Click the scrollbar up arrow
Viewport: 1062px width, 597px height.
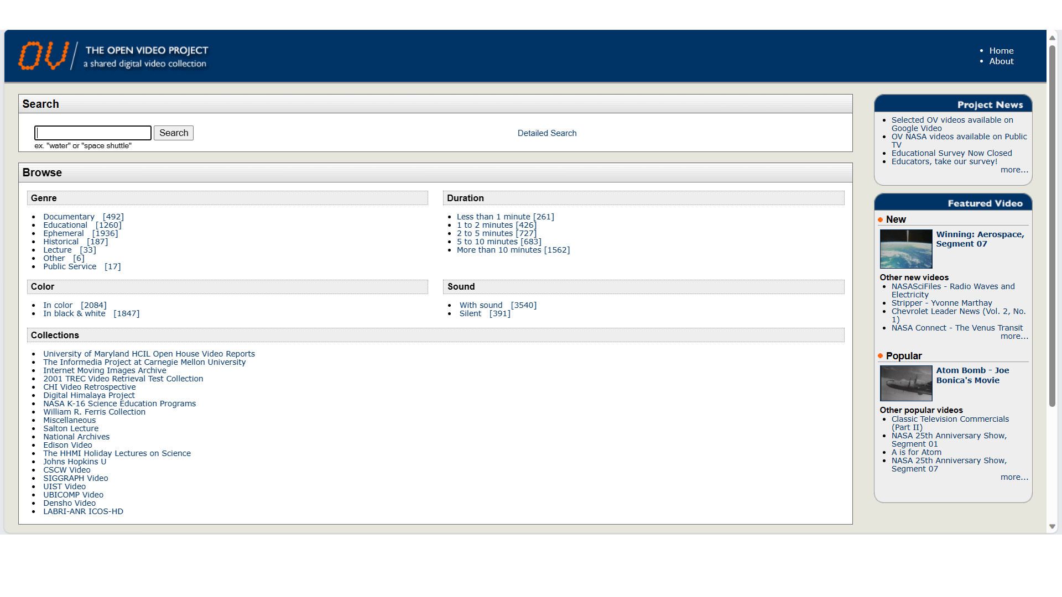(1052, 38)
